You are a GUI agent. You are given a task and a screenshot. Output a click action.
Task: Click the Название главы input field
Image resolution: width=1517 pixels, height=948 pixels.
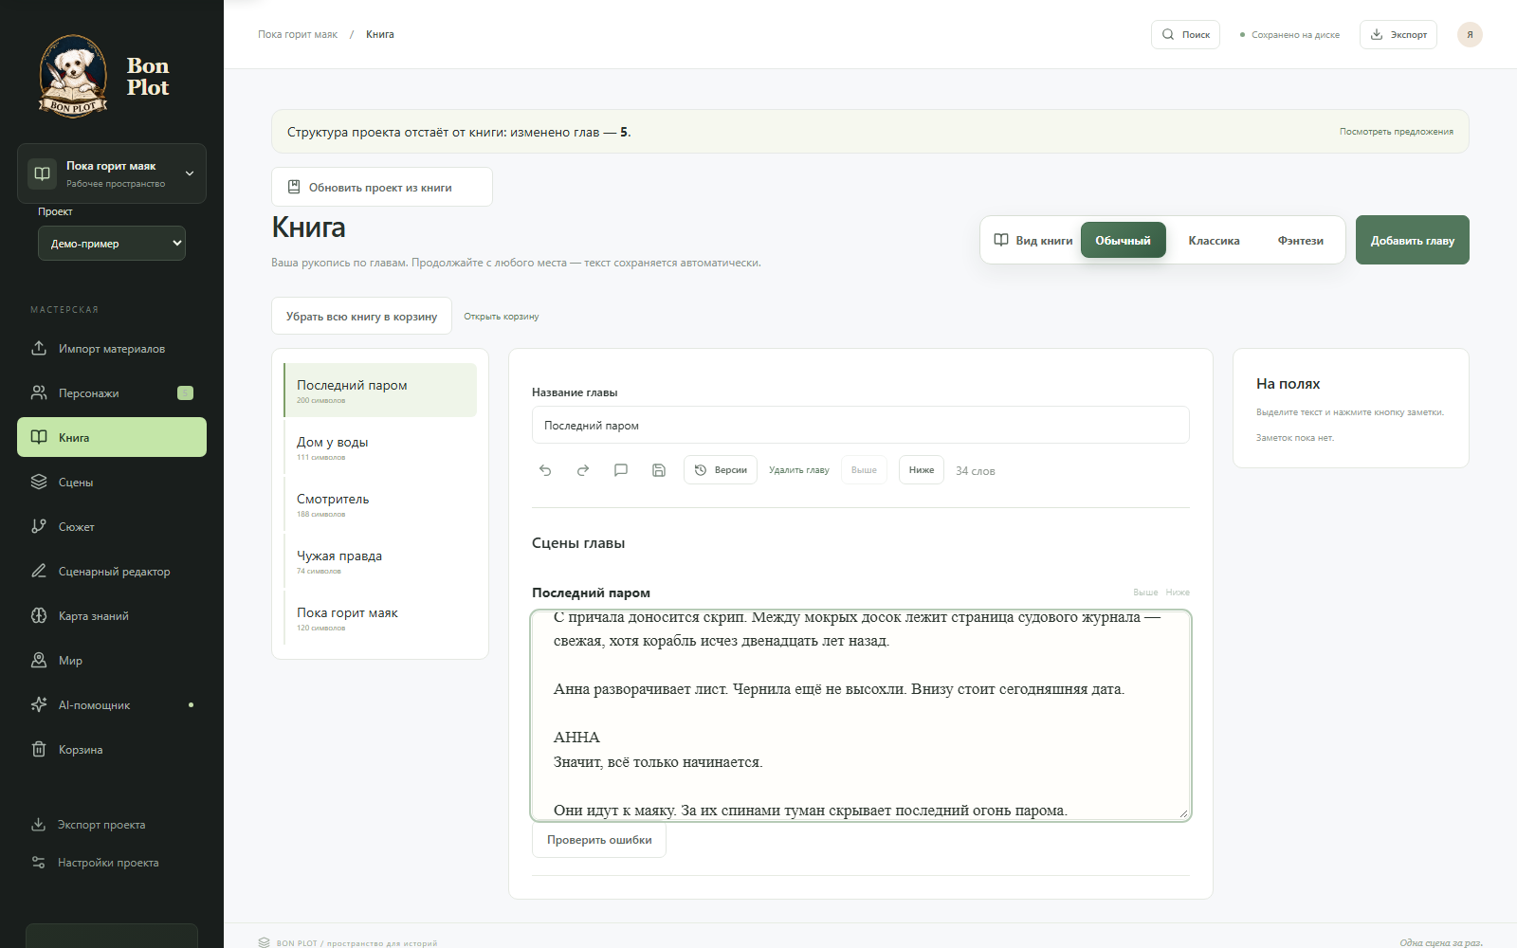coord(861,425)
